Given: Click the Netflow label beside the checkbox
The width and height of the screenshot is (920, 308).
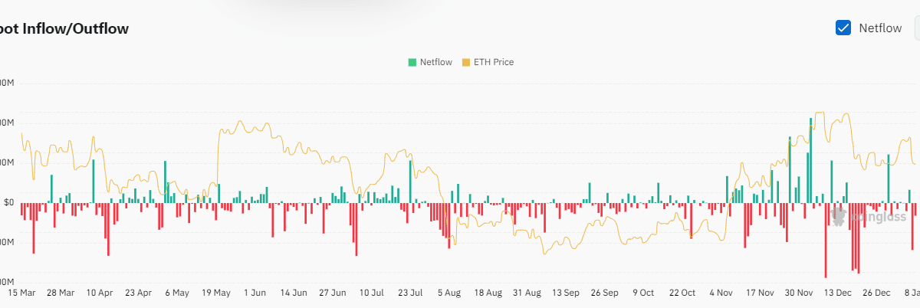Looking at the screenshot, I should [x=880, y=28].
